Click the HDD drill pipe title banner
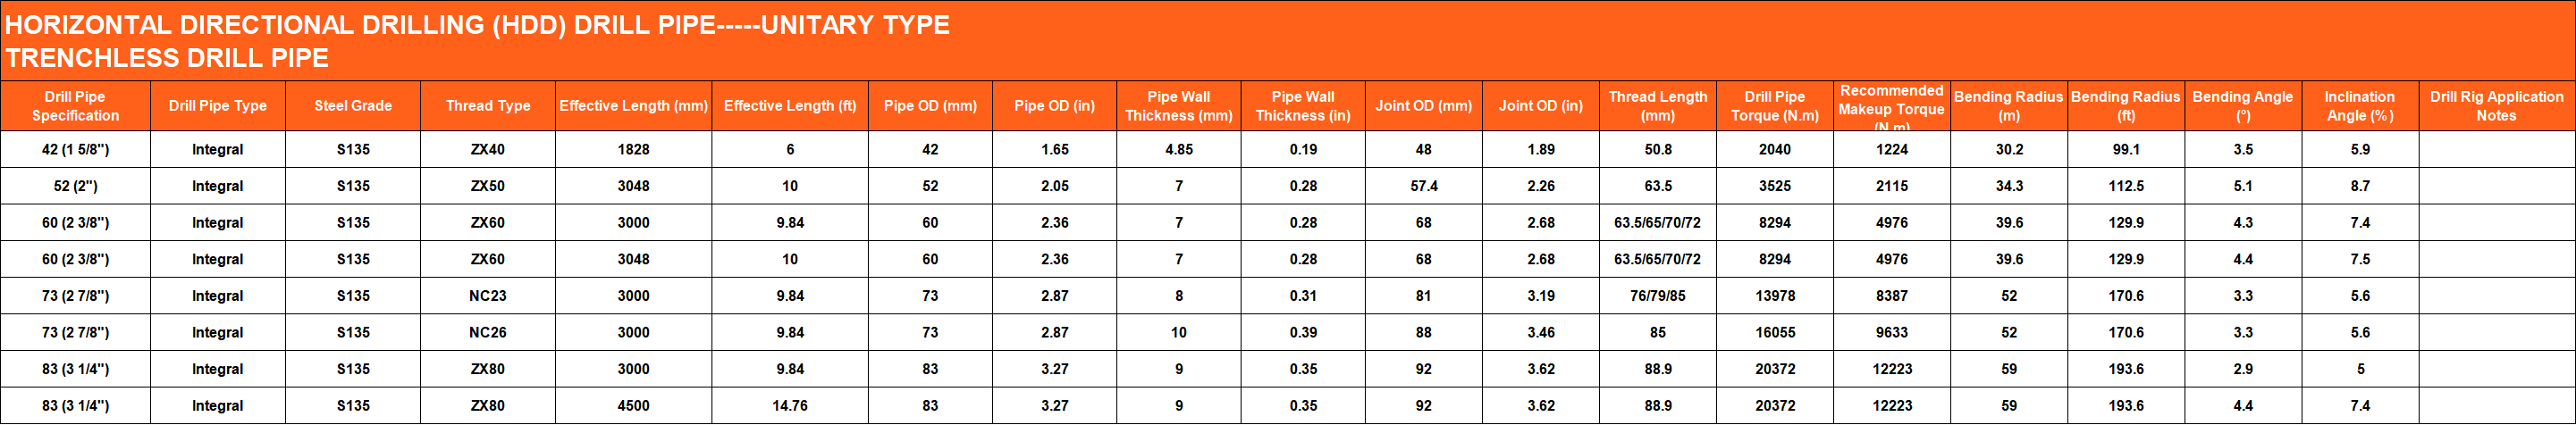The width and height of the screenshot is (2576, 425). click(478, 40)
